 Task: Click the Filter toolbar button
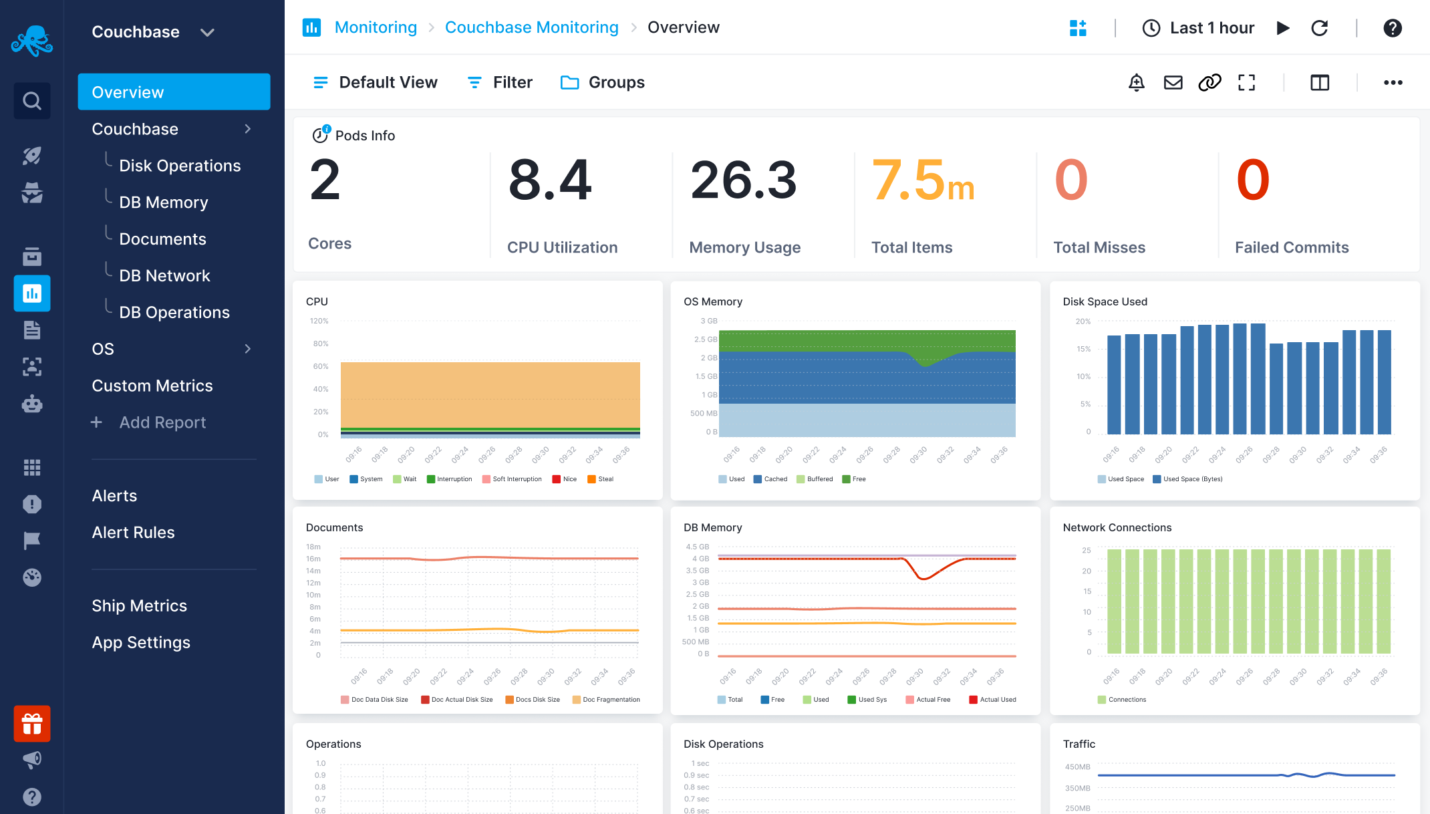[x=501, y=82]
